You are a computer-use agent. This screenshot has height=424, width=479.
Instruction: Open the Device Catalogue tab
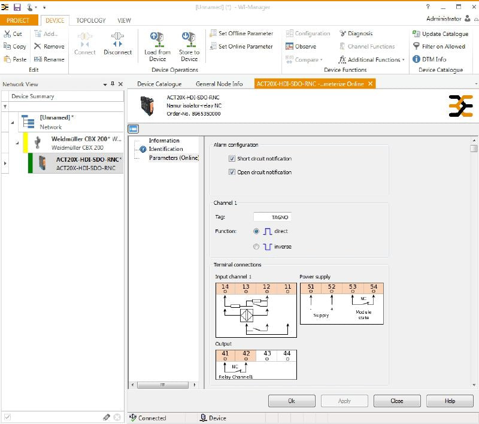[x=159, y=84]
